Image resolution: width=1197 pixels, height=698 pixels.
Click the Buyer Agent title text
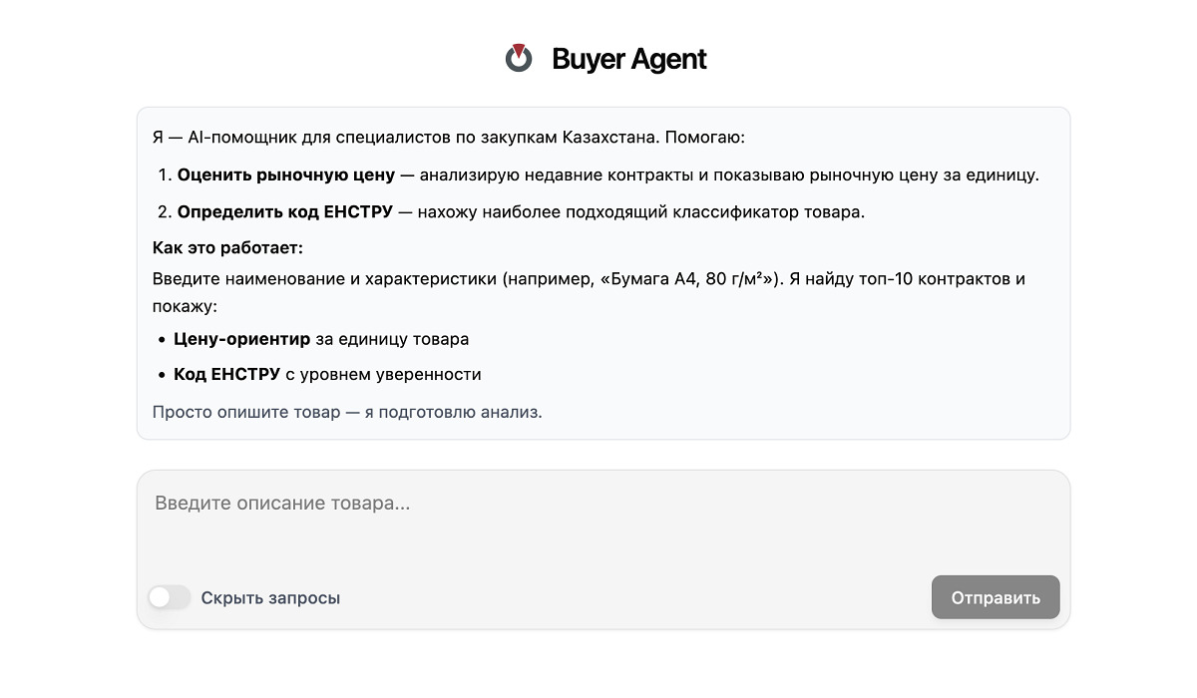tap(628, 60)
